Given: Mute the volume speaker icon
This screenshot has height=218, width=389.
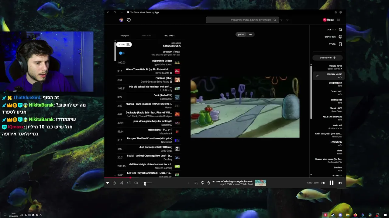Looking at the screenshot, I should point(136,183).
